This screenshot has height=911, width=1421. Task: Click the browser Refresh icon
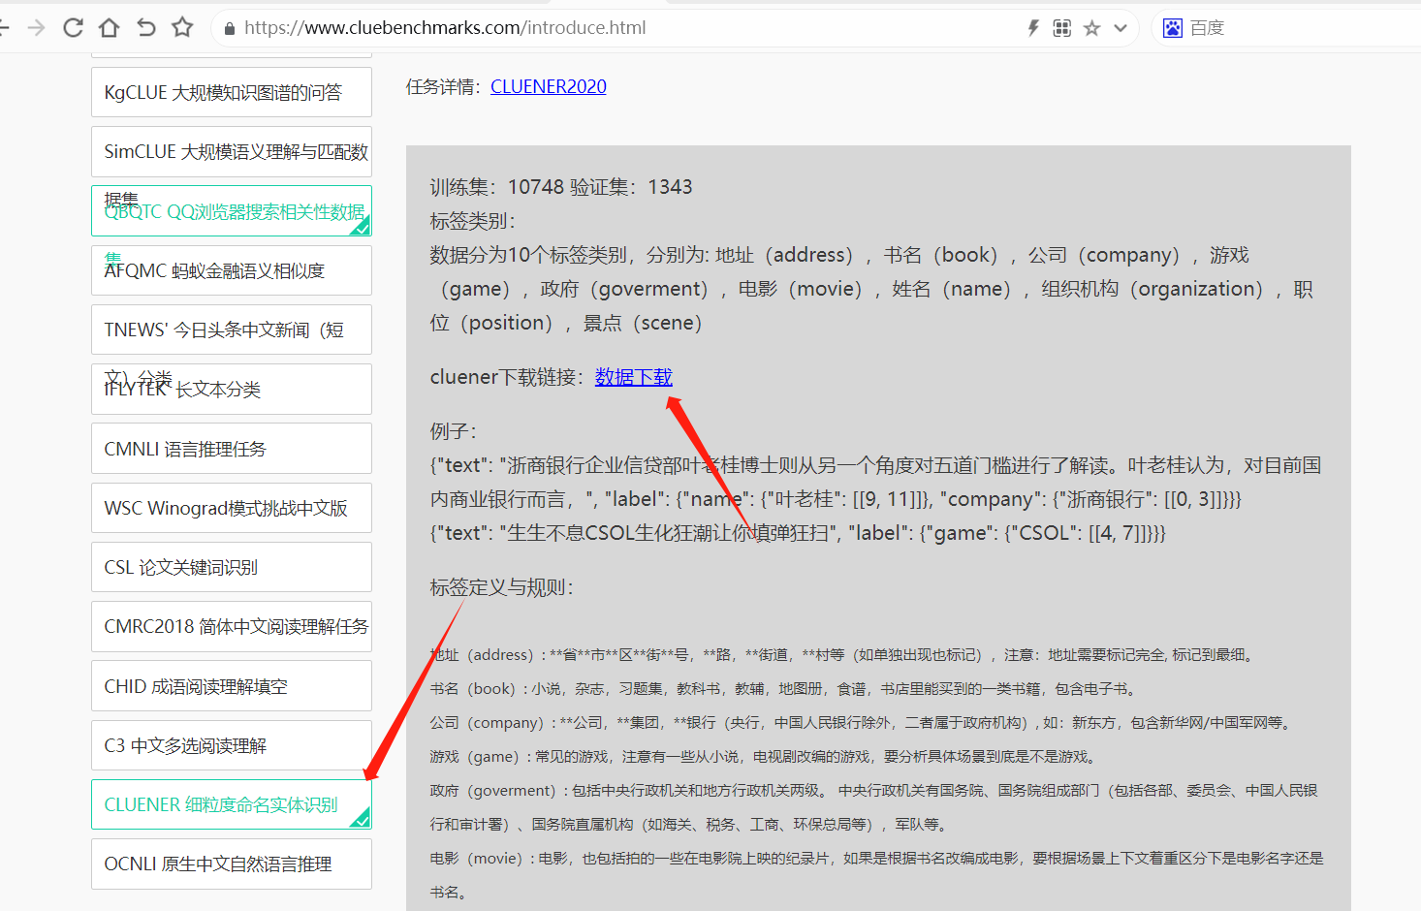[72, 27]
